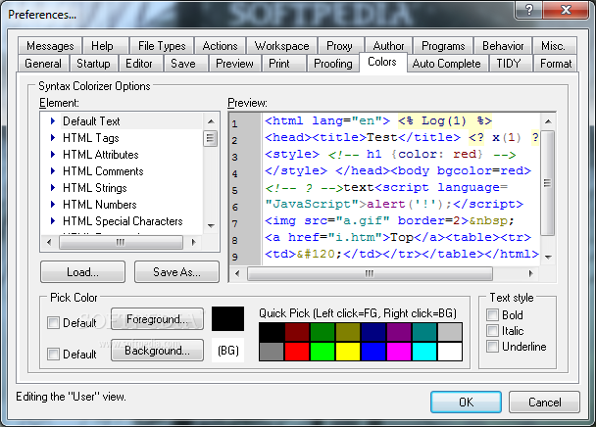Click Element list scroll-down arrow
Viewport: 596px width, 427px height.
pyautogui.click(x=211, y=226)
